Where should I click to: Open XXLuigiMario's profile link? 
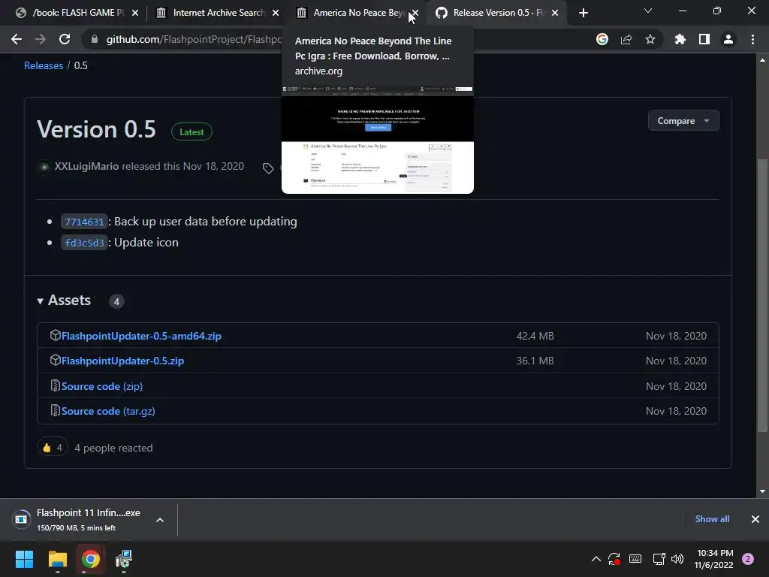click(86, 166)
